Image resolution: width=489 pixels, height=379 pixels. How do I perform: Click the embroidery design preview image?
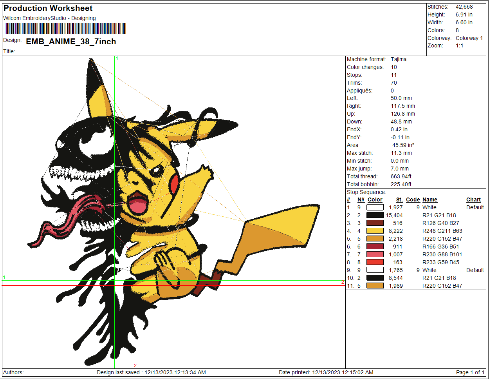point(172,212)
